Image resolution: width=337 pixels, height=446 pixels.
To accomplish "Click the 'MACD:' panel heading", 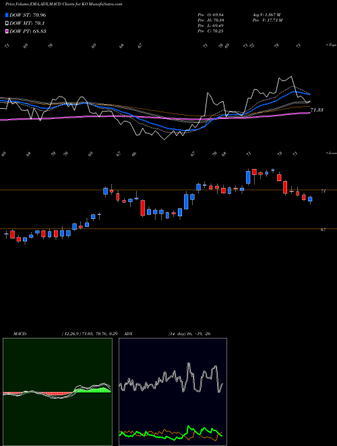I will pos(20,334).
